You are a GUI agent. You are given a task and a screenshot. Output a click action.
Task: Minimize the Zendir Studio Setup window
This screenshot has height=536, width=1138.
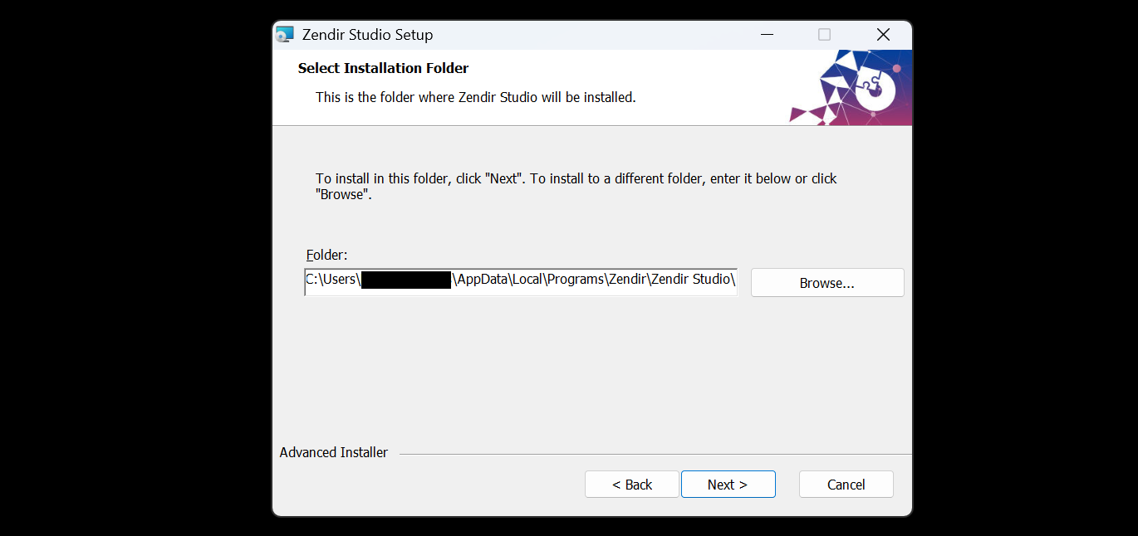point(767,35)
